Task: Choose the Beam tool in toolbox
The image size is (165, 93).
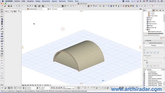Action: click(x=2, y=29)
